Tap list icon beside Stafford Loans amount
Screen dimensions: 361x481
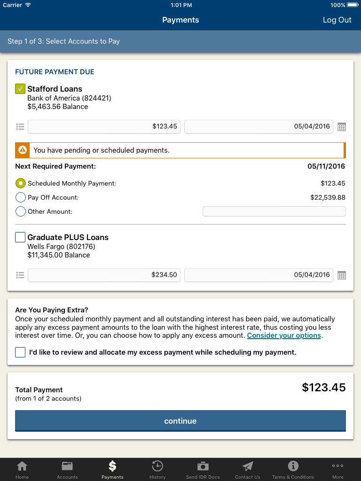20,127
